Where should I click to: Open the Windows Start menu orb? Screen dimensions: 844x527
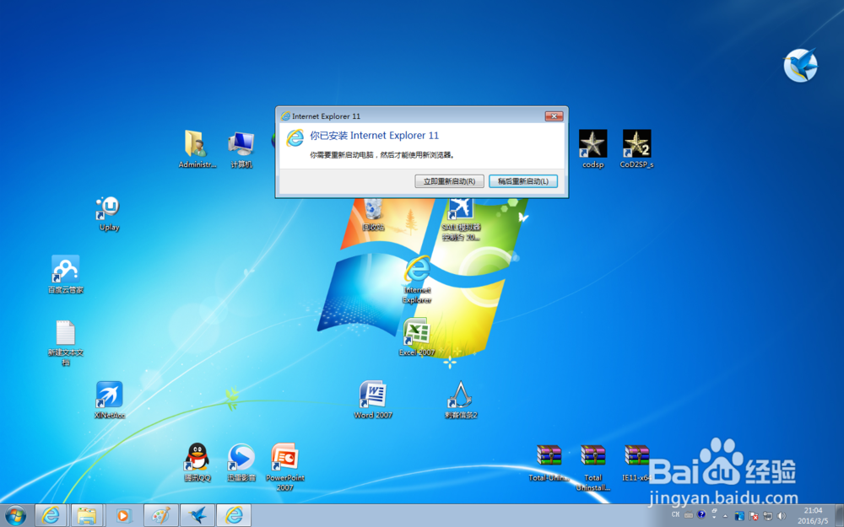tap(15, 516)
